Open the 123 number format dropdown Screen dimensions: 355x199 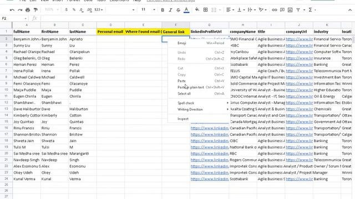tap(99, 10)
